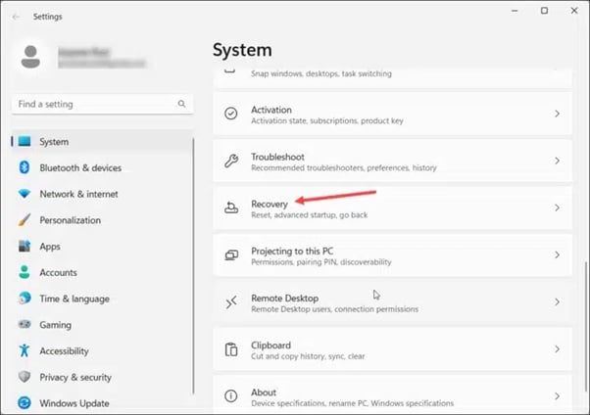Open Recovery settings
This screenshot has height=415, width=590.
point(392,207)
